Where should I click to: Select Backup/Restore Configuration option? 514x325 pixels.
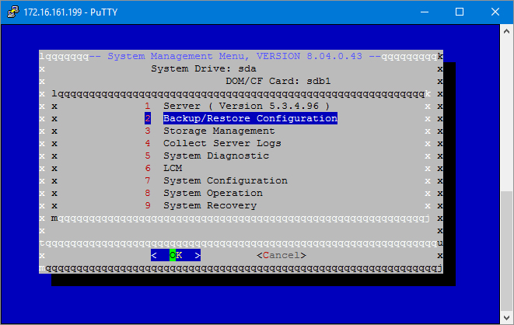pos(250,118)
